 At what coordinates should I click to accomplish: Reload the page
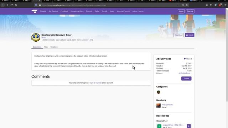tap(11, 5)
